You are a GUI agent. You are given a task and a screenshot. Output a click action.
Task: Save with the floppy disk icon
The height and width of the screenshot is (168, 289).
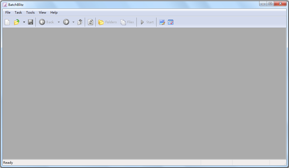(30, 22)
